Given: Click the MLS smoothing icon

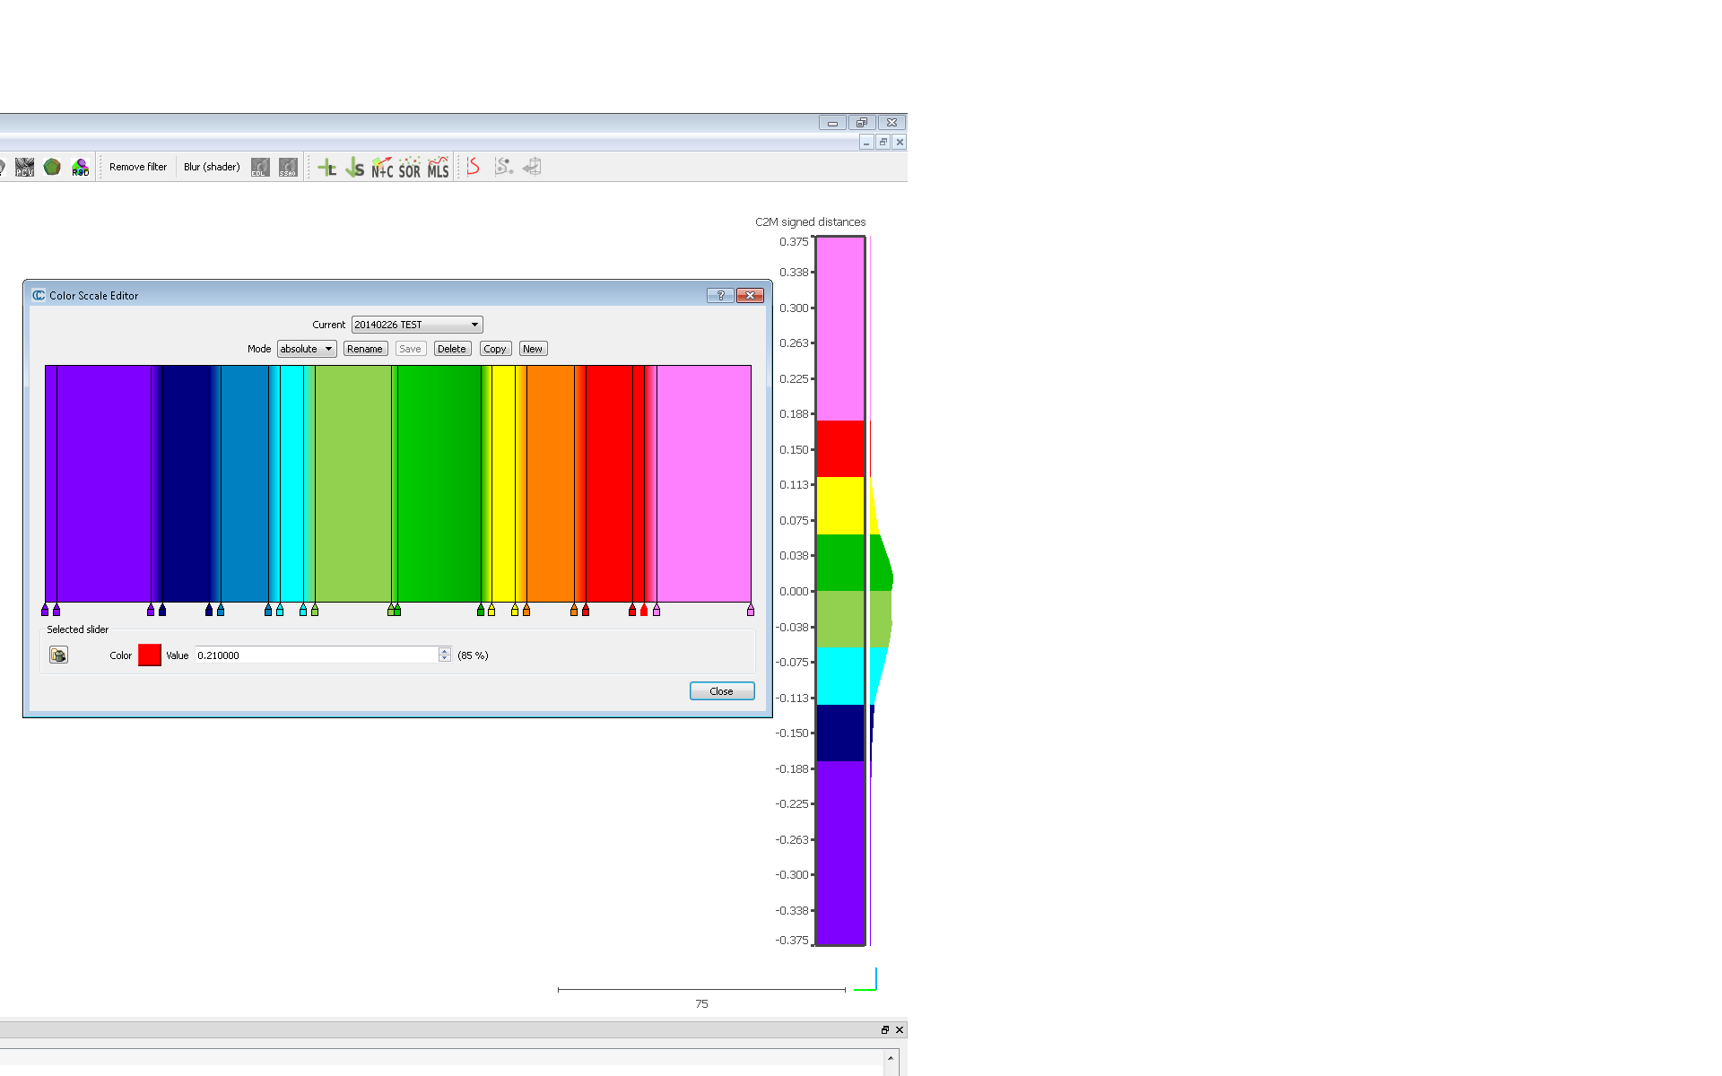Looking at the screenshot, I should 438,167.
